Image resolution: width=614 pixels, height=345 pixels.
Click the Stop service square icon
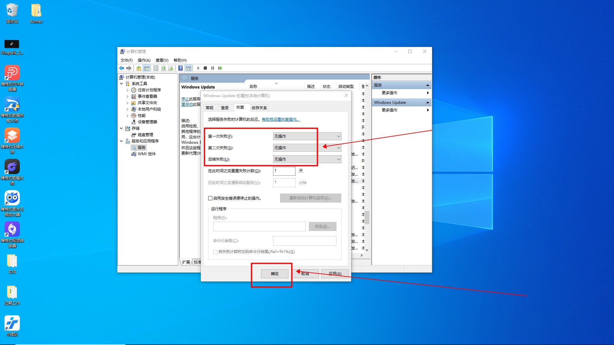coord(205,68)
